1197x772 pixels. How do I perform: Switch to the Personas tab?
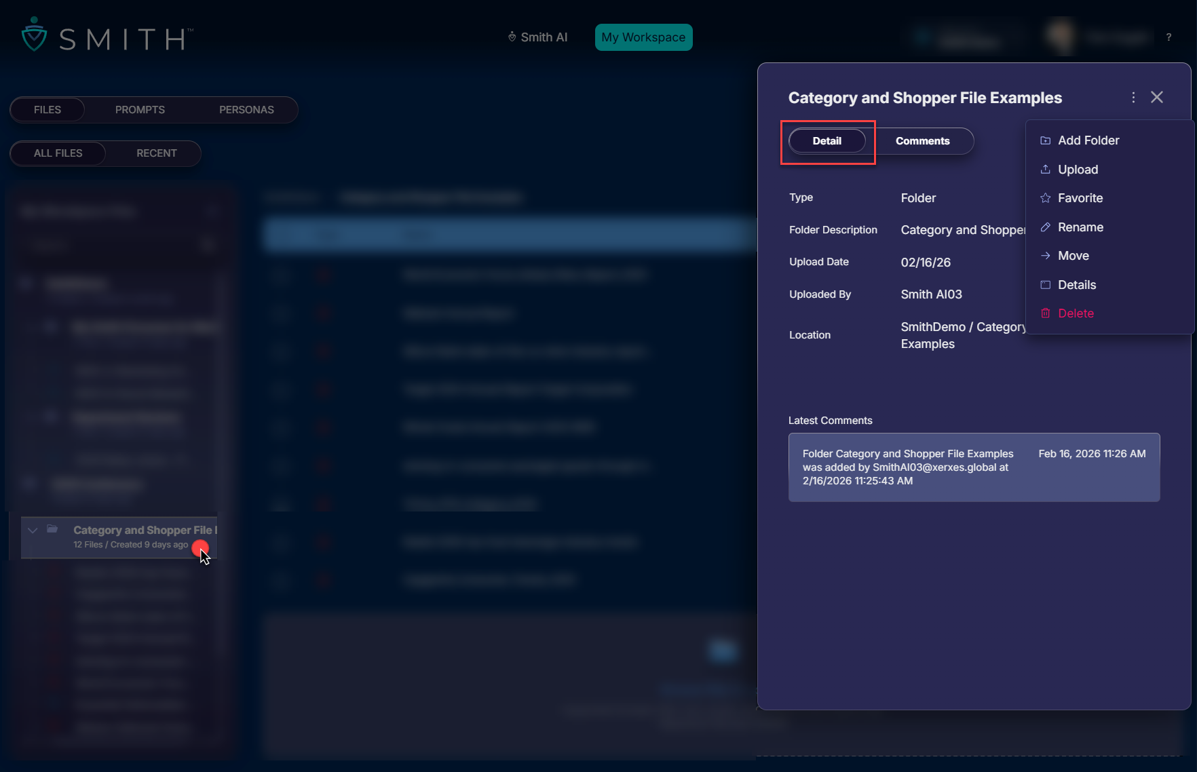point(246,110)
